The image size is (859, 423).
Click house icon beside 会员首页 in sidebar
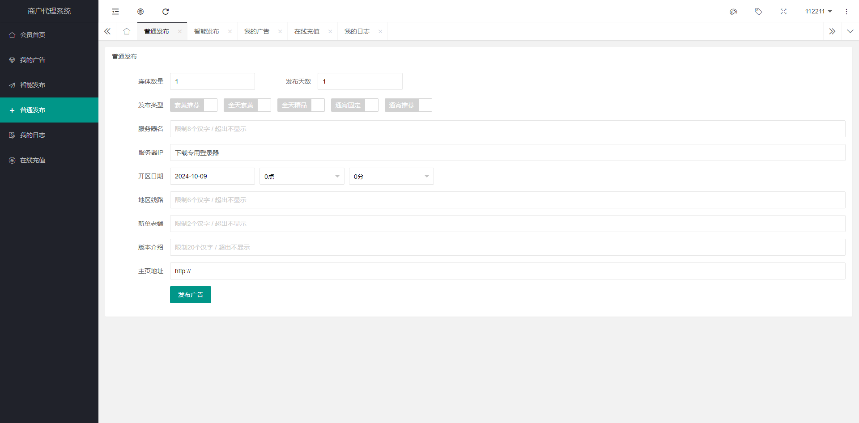(12, 35)
